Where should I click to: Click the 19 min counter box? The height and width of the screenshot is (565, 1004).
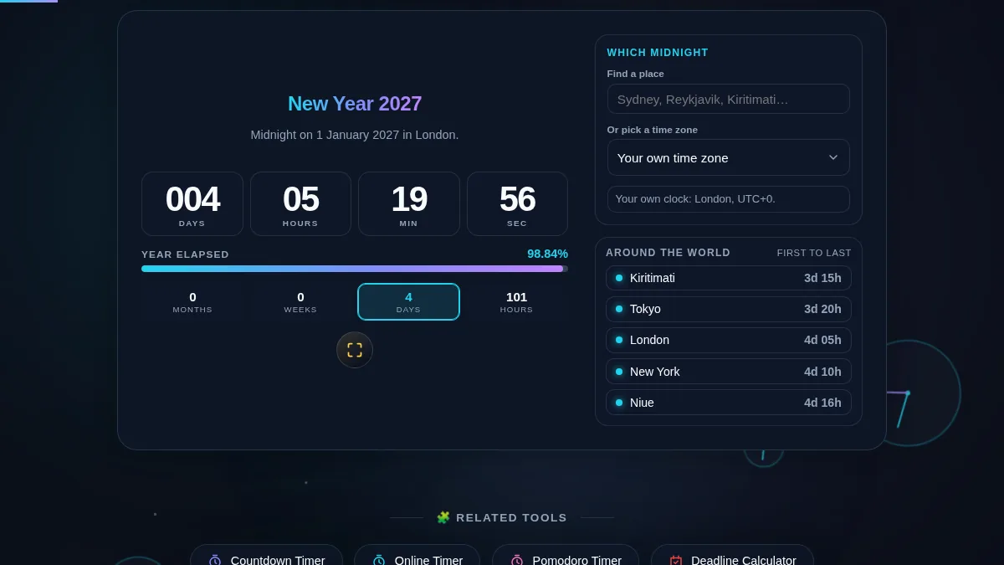(x=409, y=203)
